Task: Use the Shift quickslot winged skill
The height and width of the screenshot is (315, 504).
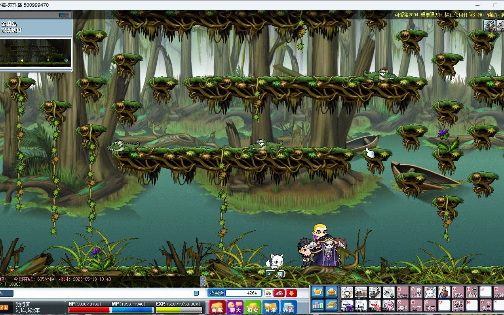Action: (347, 292)
